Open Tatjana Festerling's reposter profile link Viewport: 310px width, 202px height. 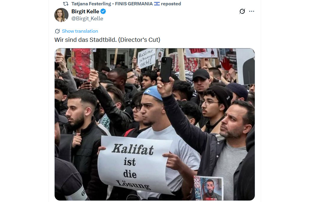click(x=112, y=4)
